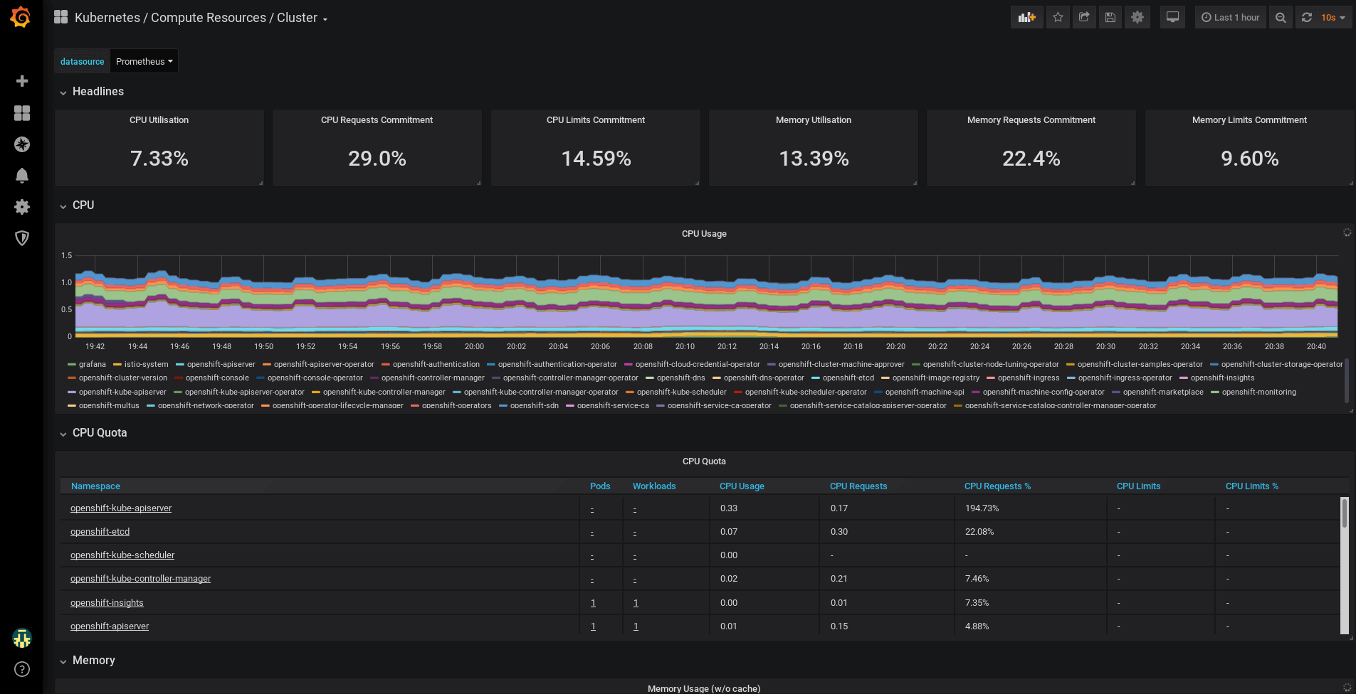The image size is (1356, 694).
Task: Open the Prometheus datasource dropdown
Action: click(x=144, y=62)
